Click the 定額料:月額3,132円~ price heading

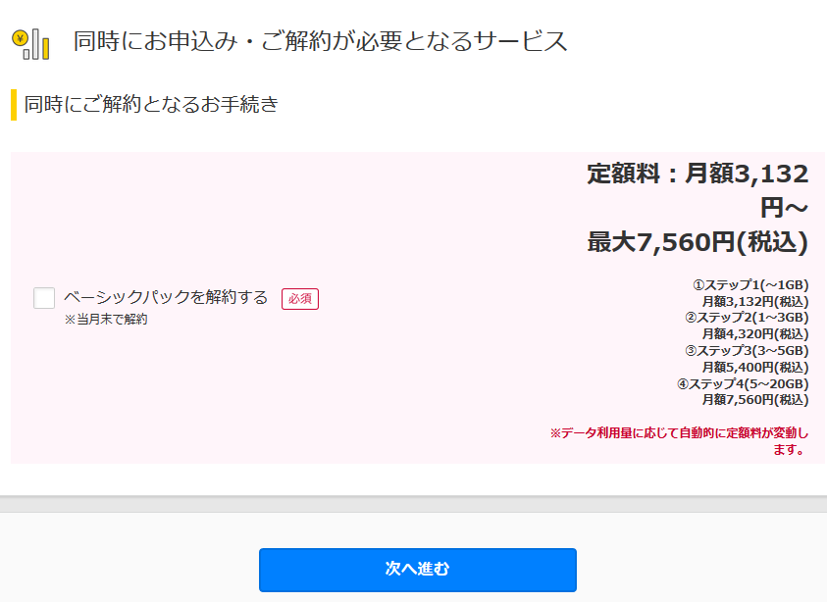coord(698,190)
